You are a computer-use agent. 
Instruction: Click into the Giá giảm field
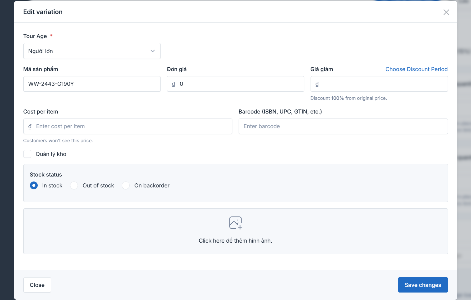[x=379, y=84]
